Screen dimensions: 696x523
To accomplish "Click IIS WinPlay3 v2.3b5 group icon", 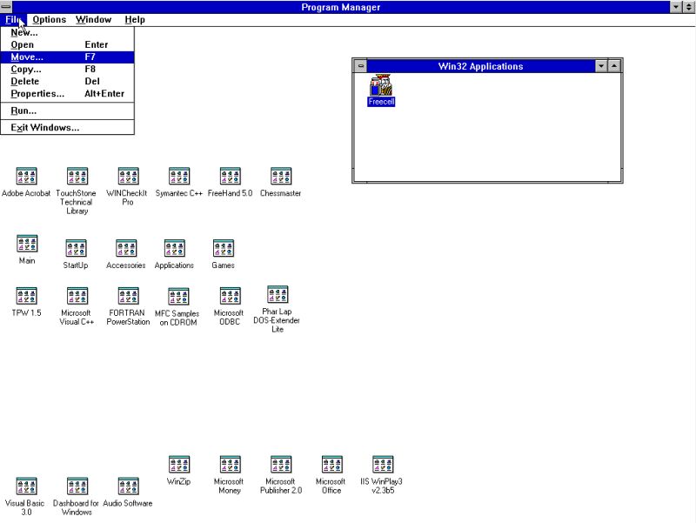I will click(383, 465).
